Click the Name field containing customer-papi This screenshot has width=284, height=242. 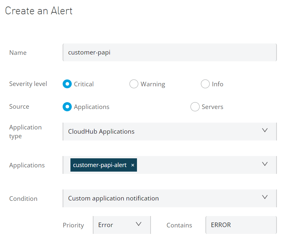coord(170,53)
